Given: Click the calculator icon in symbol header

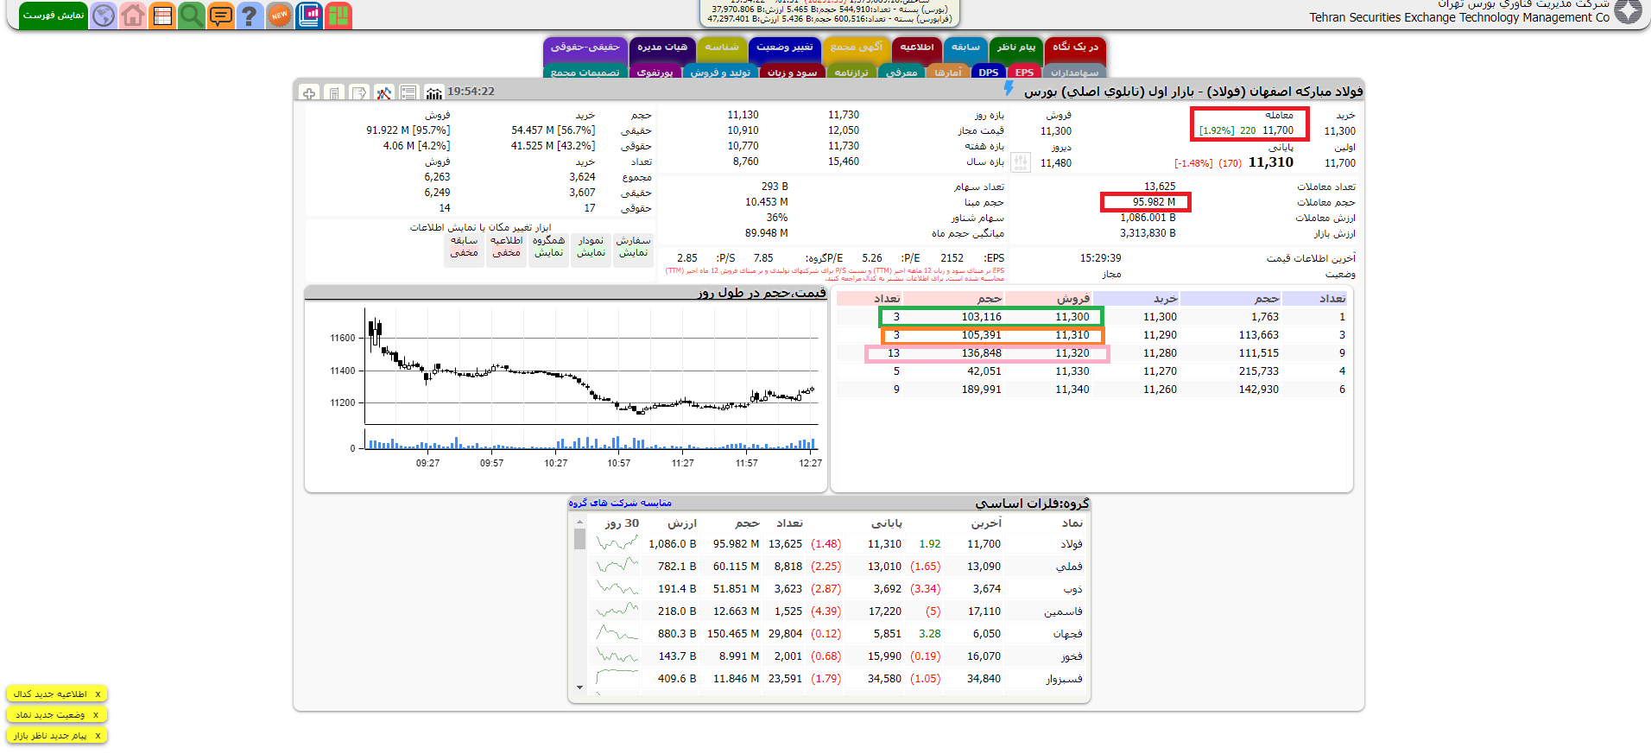Looking at the screenshot, I should click(334, 92).
